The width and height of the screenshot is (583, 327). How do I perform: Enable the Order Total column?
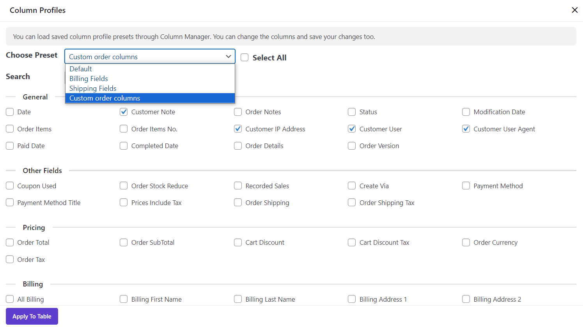(10, 242)
